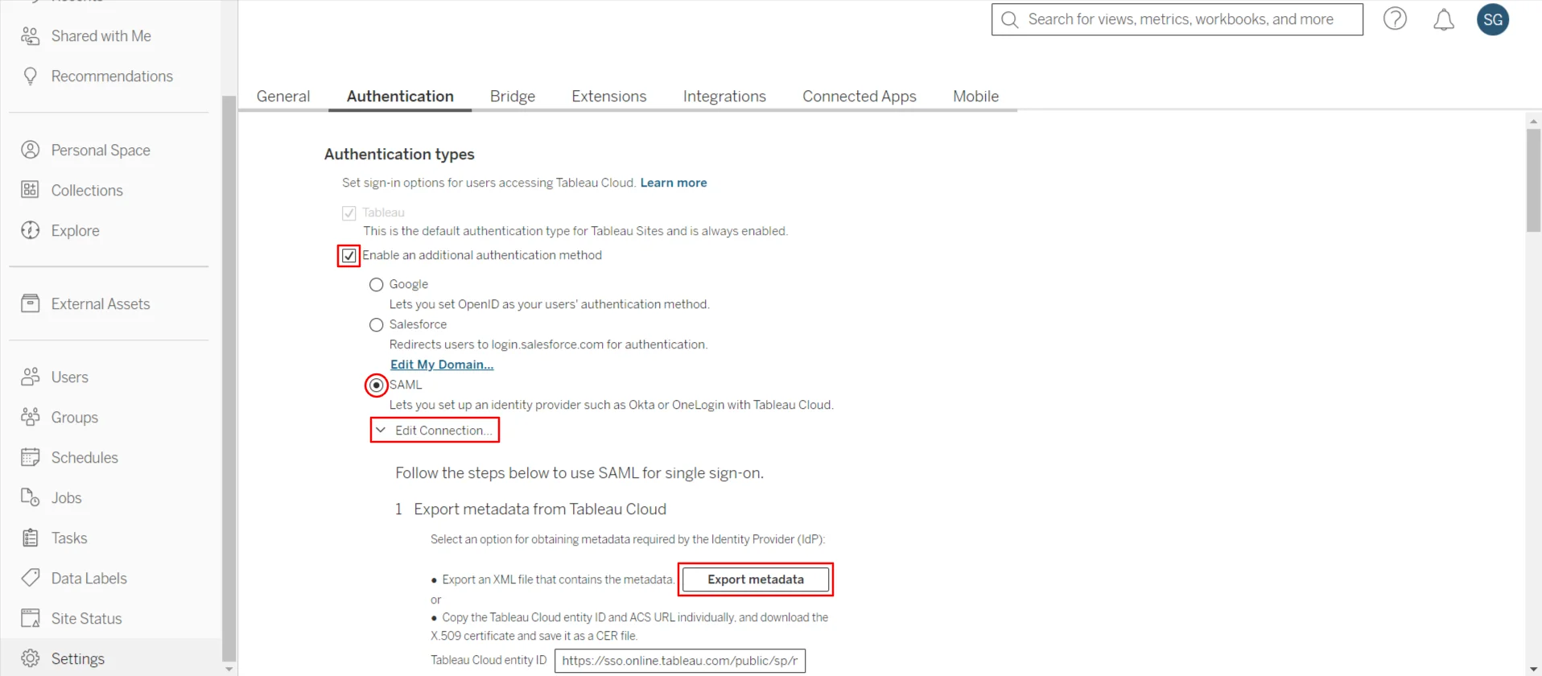Screen dimensions: 1542x676
Task: Open Shared with Me page
Action: (101, 35)
